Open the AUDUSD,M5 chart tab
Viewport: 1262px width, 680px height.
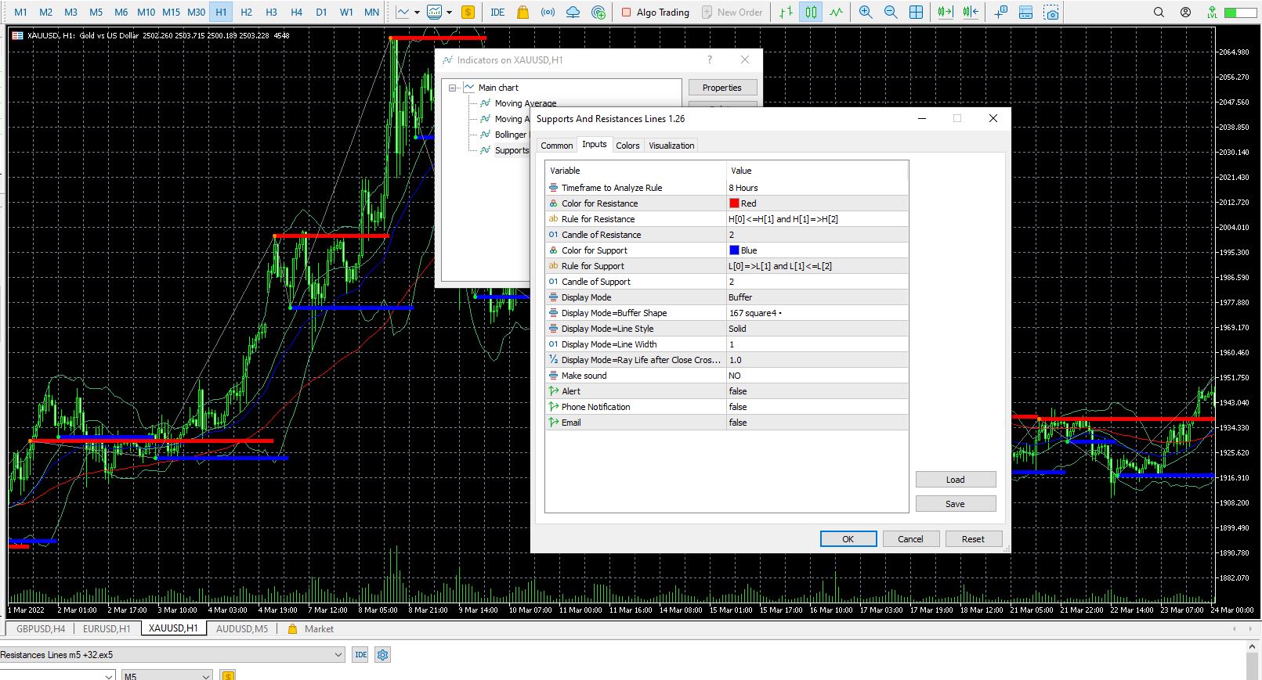coord(242,628)
